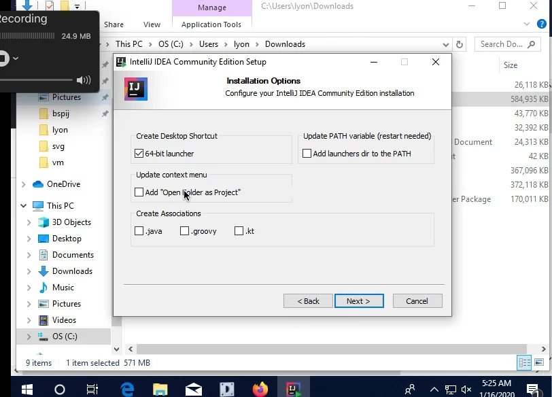Open the Application Tools tab
Viewport: 552px width, 397px height.
click(x=211, y=24)
